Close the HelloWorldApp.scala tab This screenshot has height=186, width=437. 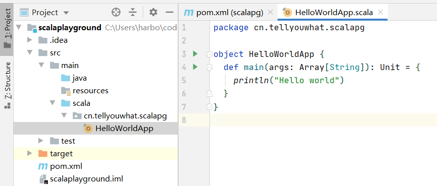(380, 13)
